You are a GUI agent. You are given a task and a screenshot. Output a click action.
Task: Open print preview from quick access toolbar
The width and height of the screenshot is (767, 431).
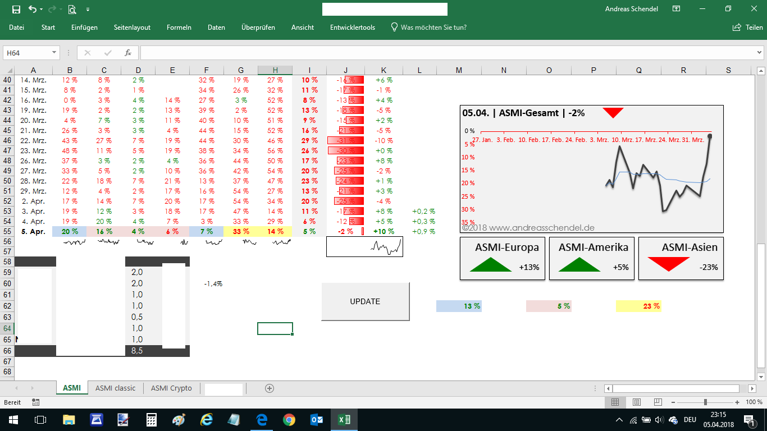pos(72,10)
